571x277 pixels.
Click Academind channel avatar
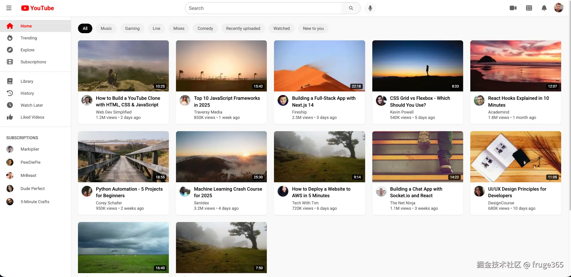[x=479, y=100]
